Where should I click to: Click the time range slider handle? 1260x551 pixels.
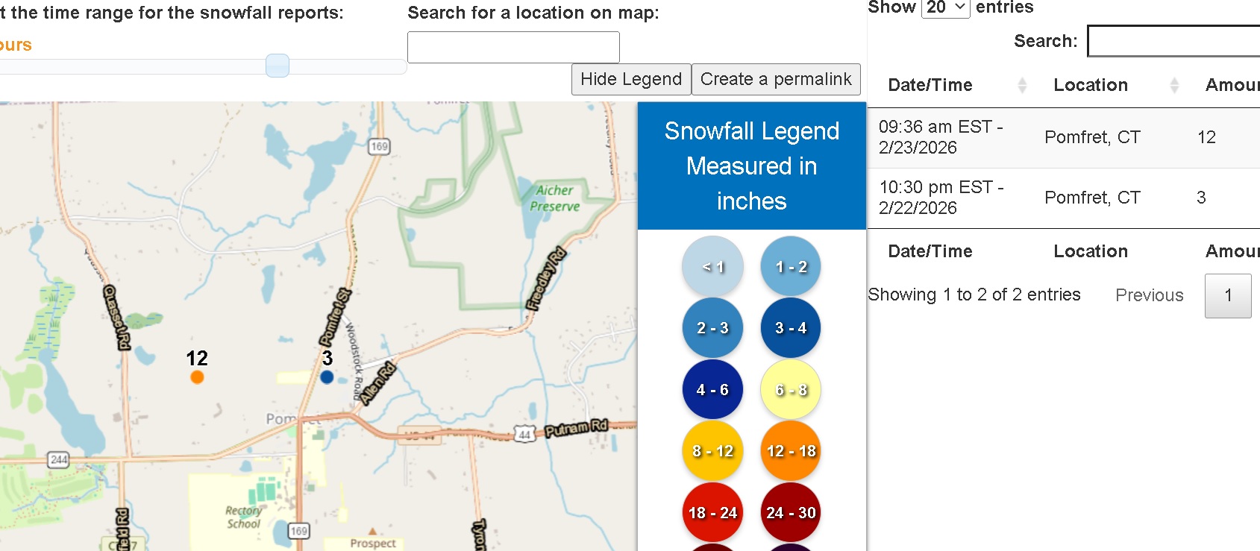(278, 66)
